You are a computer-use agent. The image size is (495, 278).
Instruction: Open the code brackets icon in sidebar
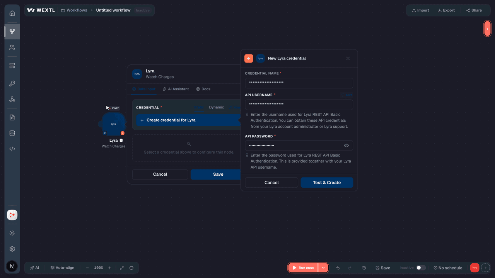[12, 149]
